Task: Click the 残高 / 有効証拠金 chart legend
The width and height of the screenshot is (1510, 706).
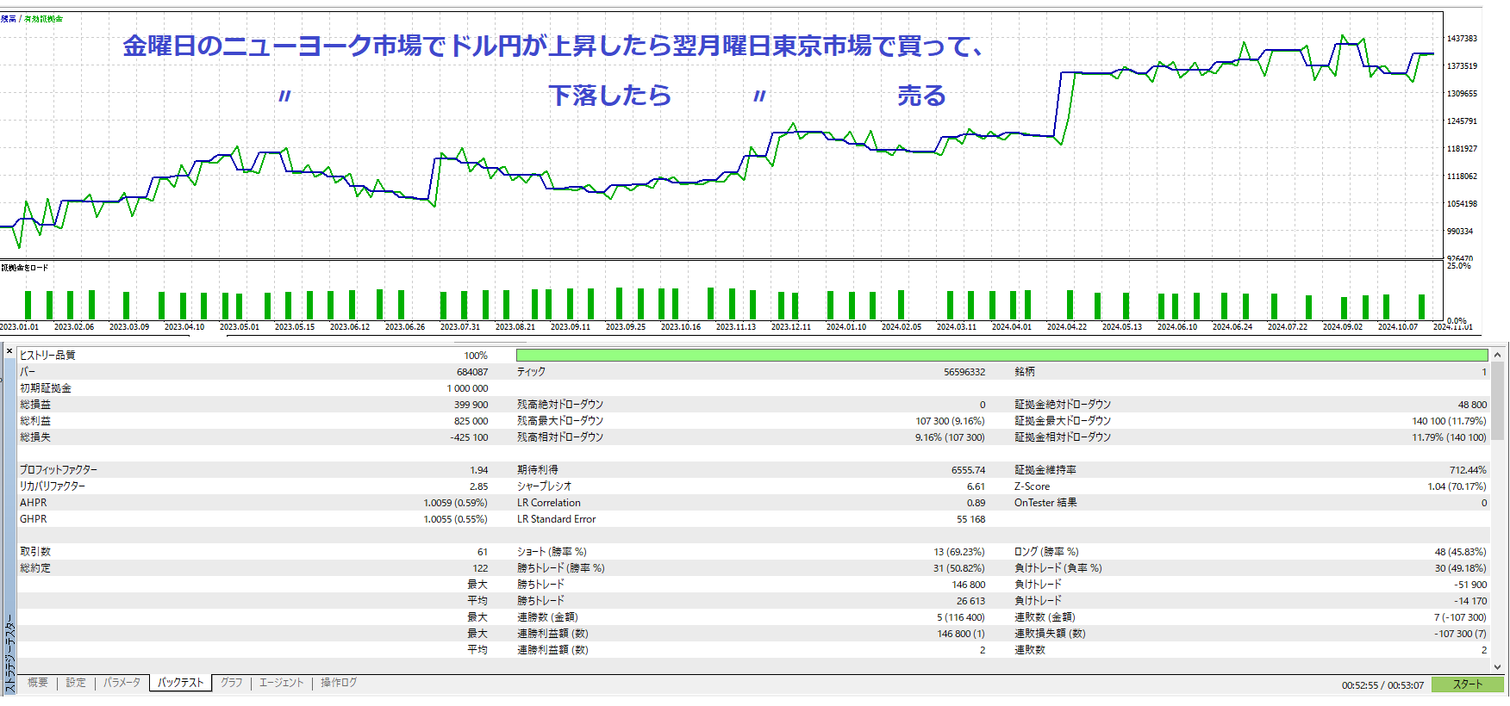Action: pos(32,19)
